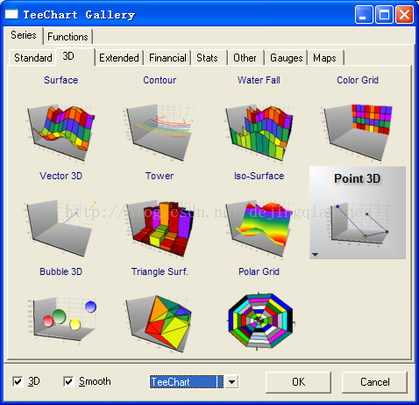Switch to the Series tab
The image size is (419, 405).
point(24,35)
